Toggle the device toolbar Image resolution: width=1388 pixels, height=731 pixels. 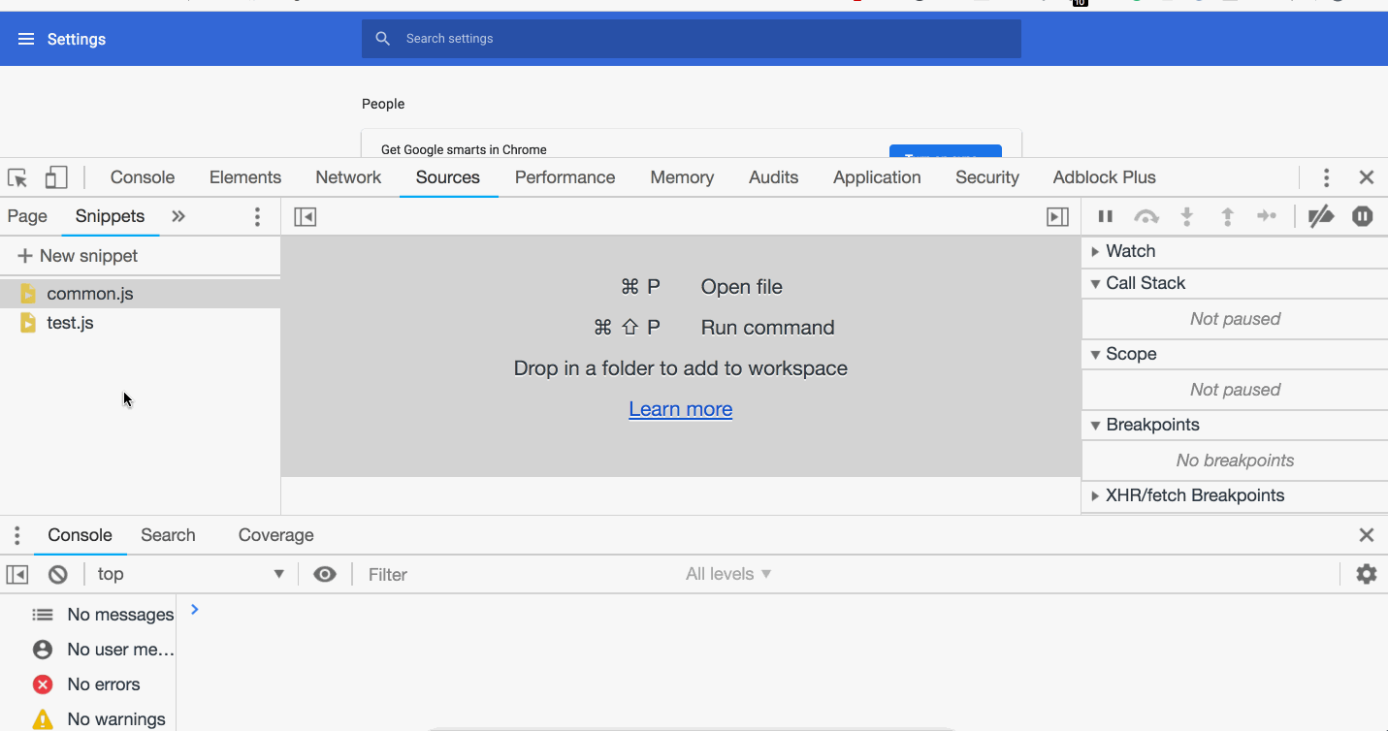tap(55, 177)
